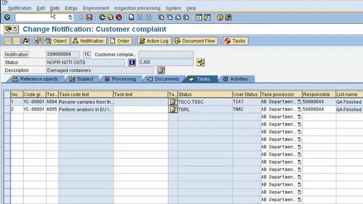Jump to Last Page icon

186,18
